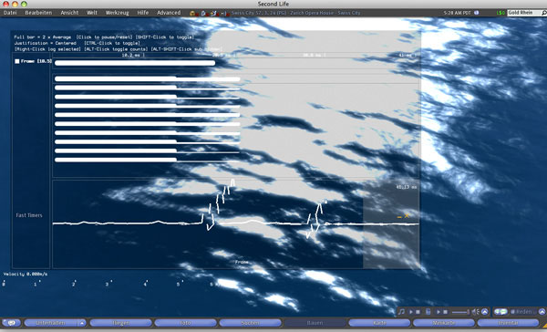Screen dimensions: 547x332
Task: Open the Ansicht menu
Action: (69, 13)
